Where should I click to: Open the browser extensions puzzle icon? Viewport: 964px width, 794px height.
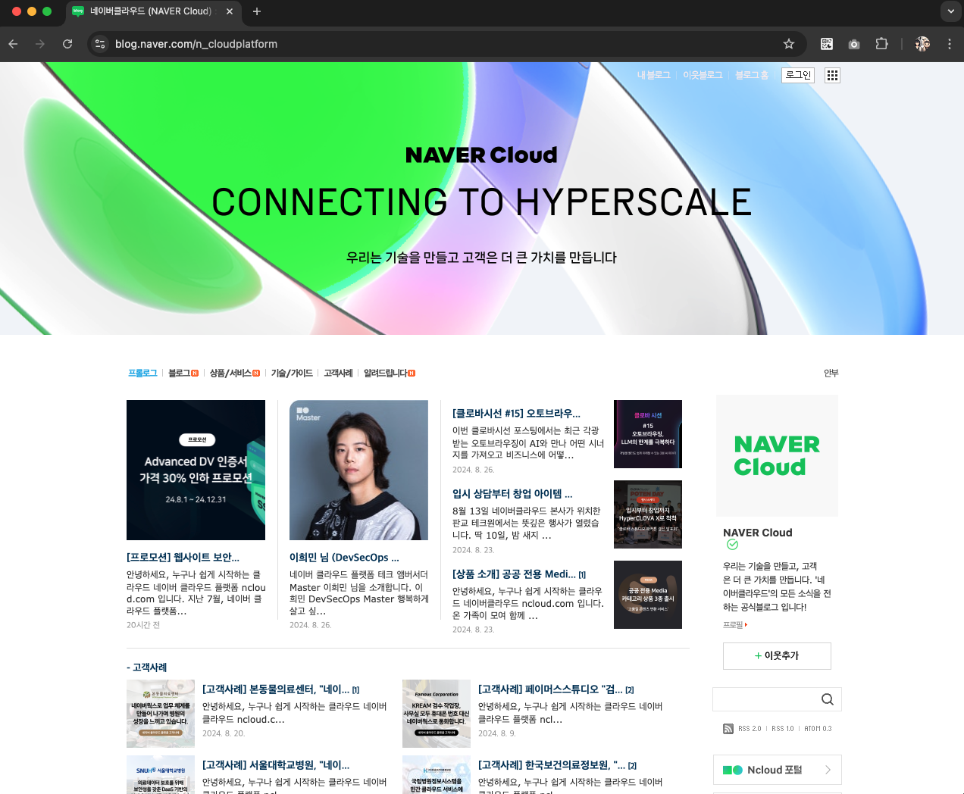[x=881, y=44]
